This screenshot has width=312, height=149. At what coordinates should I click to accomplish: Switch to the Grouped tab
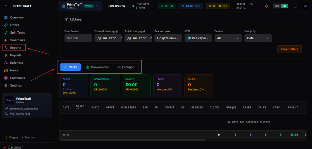(126, 67)
